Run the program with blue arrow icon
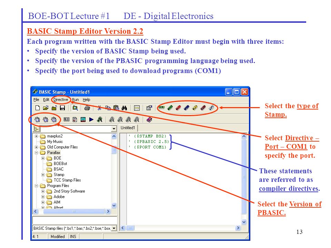Viewport: 331px width, 248px height. [x=91, y=120]
